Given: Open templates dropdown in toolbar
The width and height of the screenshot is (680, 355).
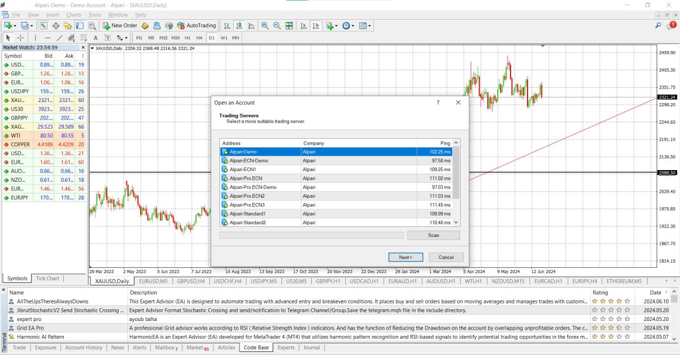Looking at the screenshot, I should (364, 26).
